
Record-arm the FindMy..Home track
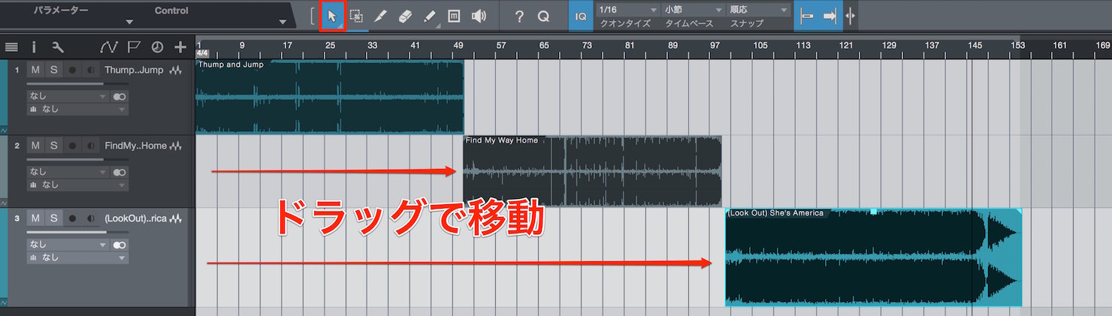coord(72,145)
